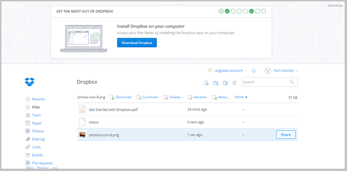Click the '1 sec ago' timestamp
The width and height of the screenshot is (347, 171).
(x=195, y=135)
